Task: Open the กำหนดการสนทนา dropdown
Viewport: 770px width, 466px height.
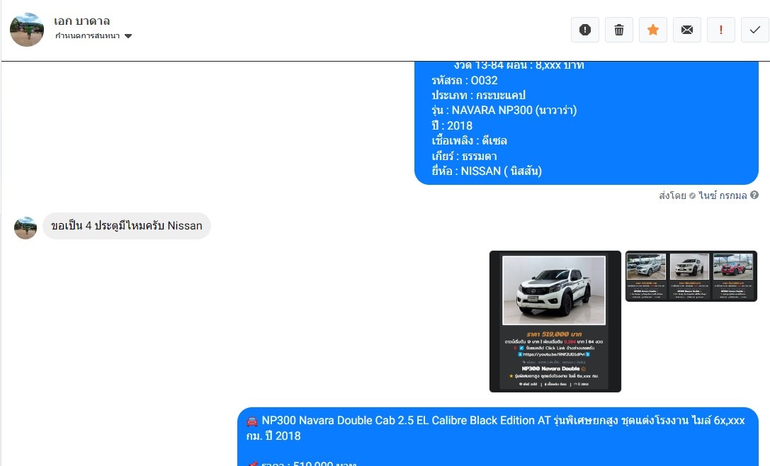Action: click(x=94, y=36)
